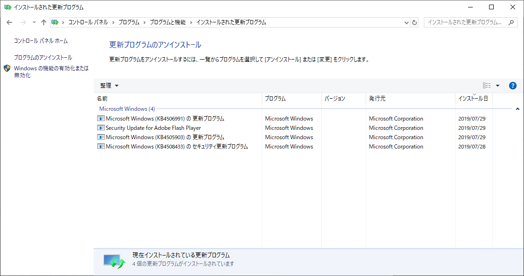Go up one level with up arrow

(43, 22)
